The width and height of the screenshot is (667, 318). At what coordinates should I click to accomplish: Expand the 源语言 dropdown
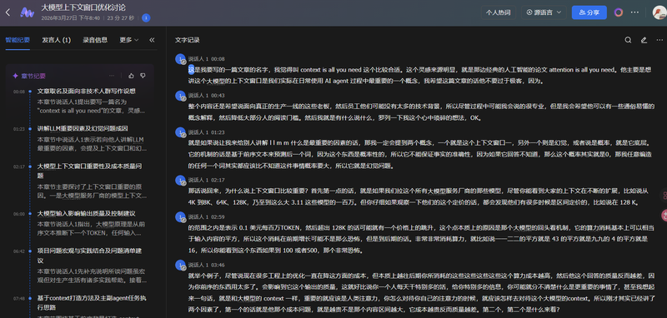point(544,12)
